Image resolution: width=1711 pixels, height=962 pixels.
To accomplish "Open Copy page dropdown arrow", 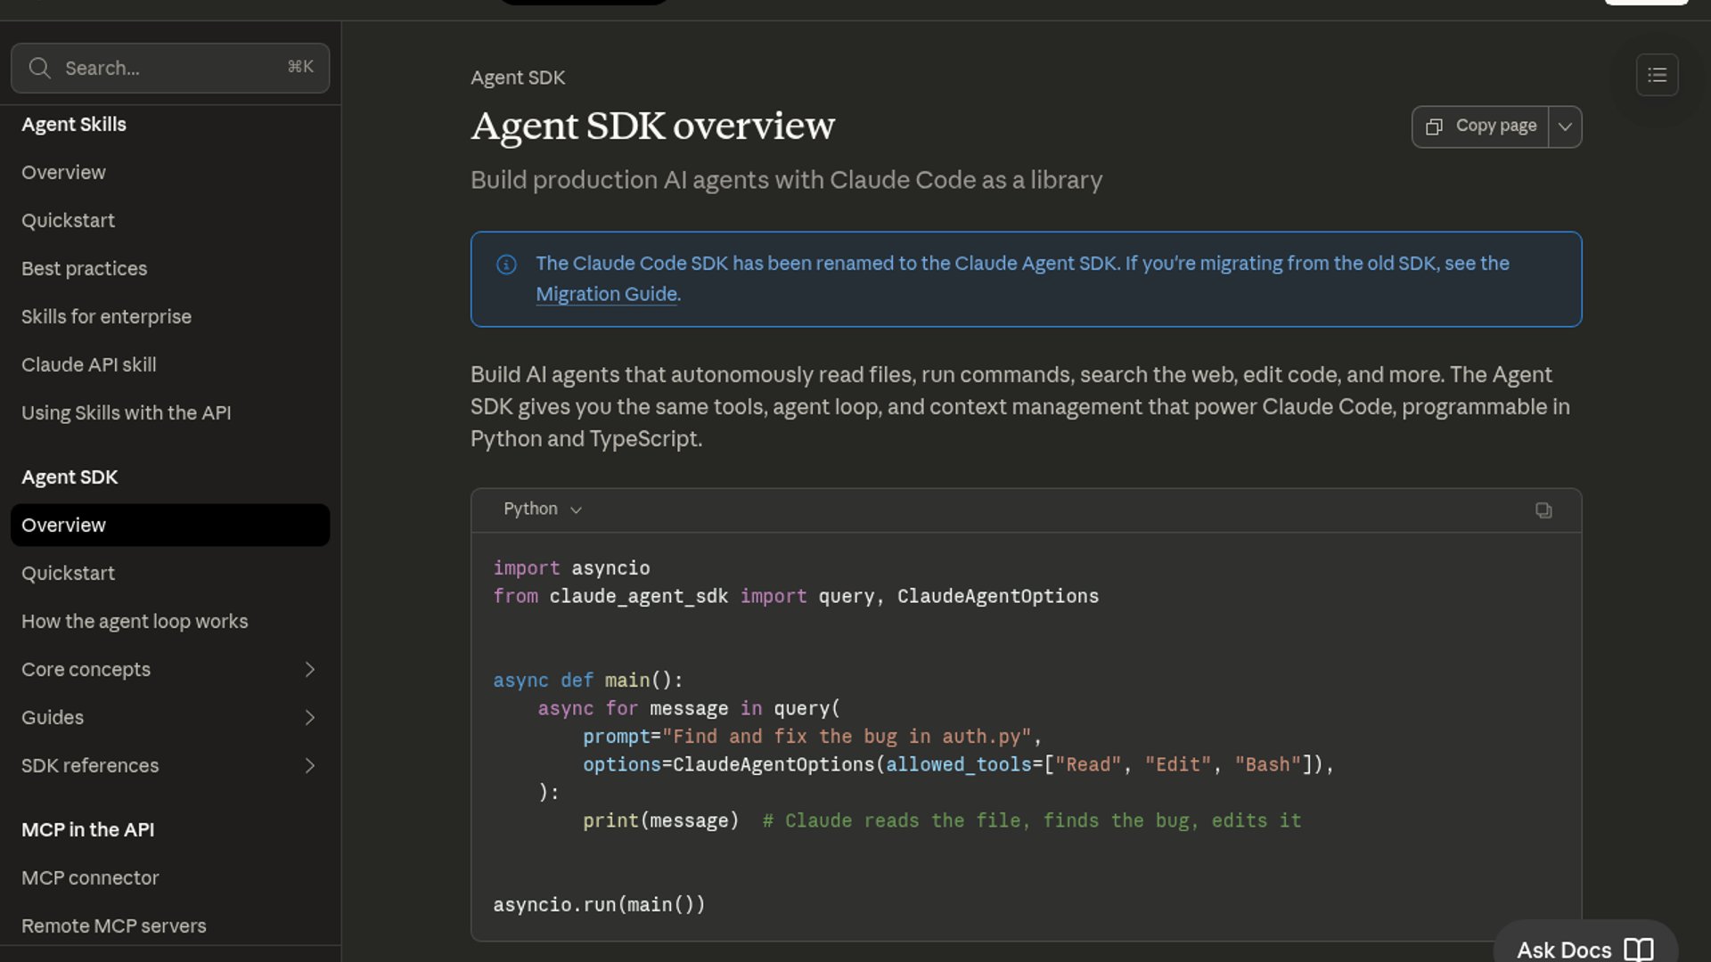I will pyautogui.click(x=1565, y=126).
